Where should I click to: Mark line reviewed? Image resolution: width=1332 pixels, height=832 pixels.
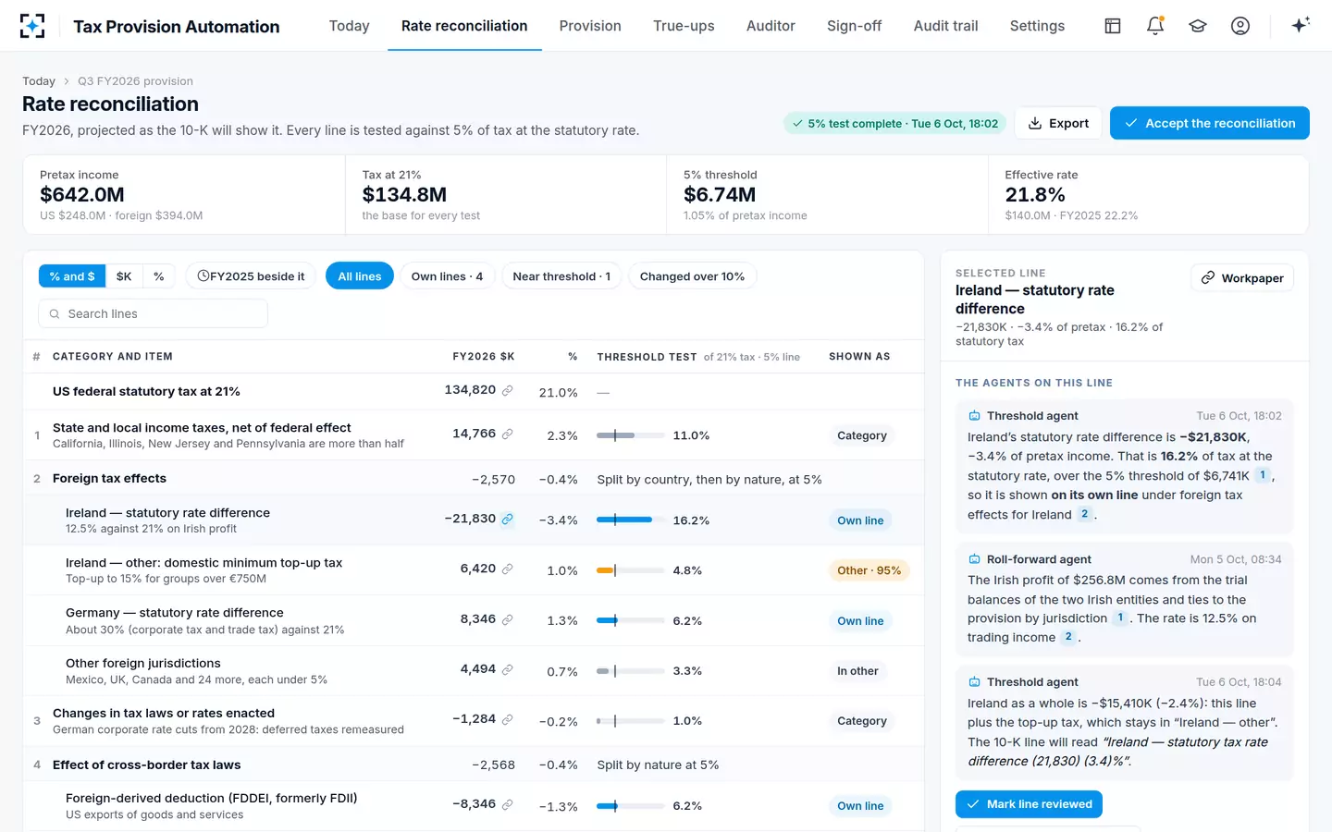point(1029,804)
